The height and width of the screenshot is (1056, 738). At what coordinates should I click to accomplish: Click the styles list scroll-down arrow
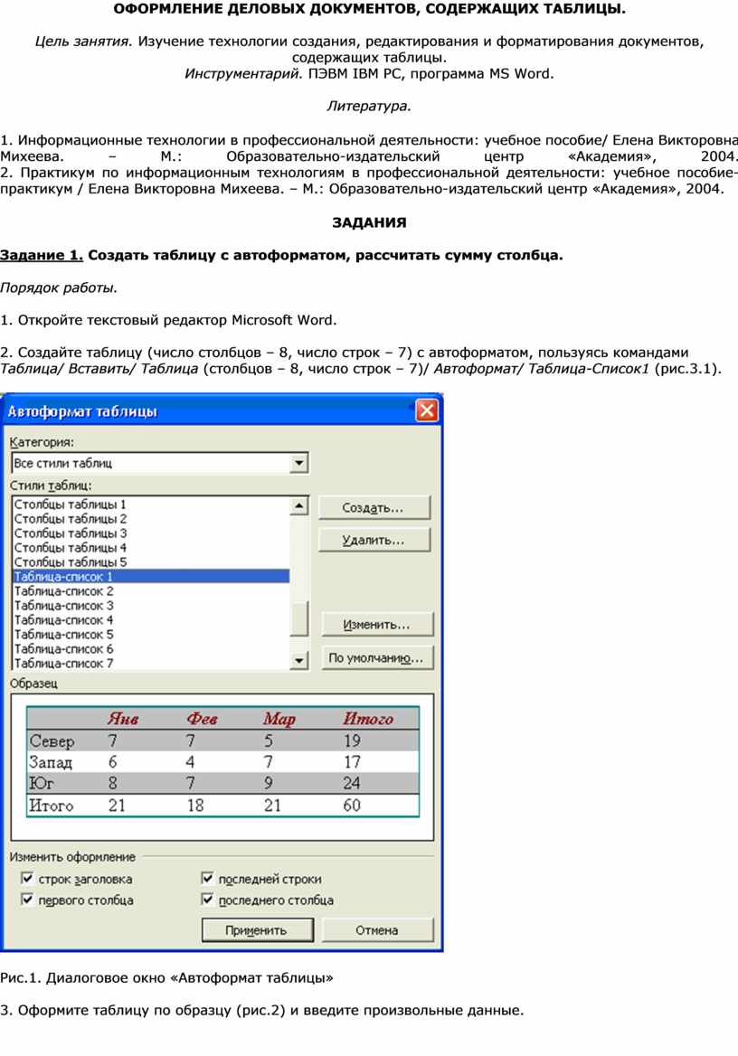click(299, 661)
